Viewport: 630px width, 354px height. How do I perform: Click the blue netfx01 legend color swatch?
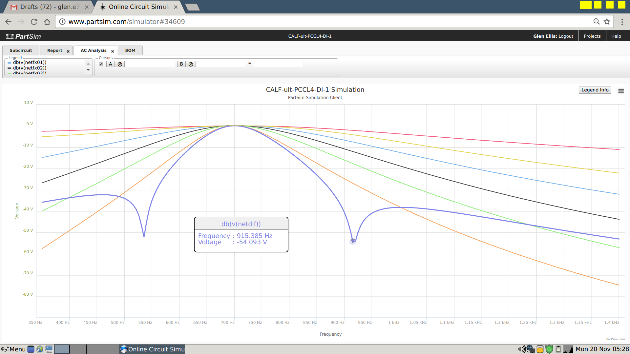pyautogui.click(x=10, y=63)
